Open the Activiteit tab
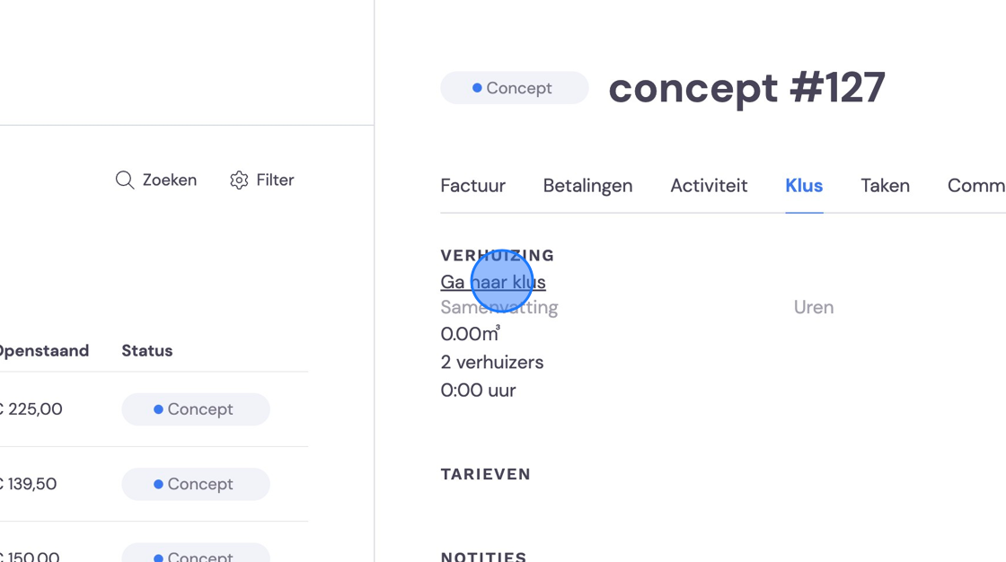Screen dimensions: 1006x562 [709, 186]
